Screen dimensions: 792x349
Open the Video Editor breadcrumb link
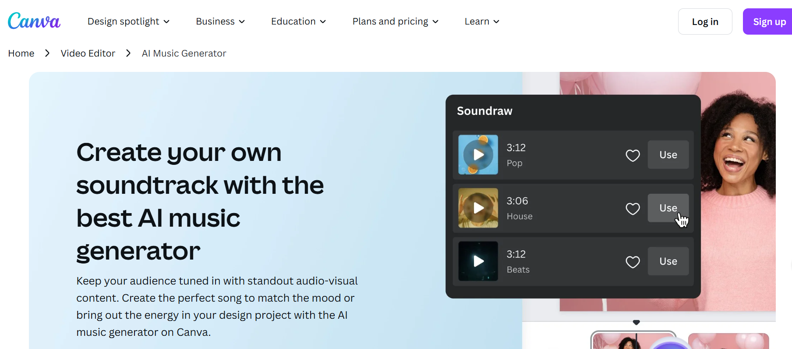click(x=88, y=53)
